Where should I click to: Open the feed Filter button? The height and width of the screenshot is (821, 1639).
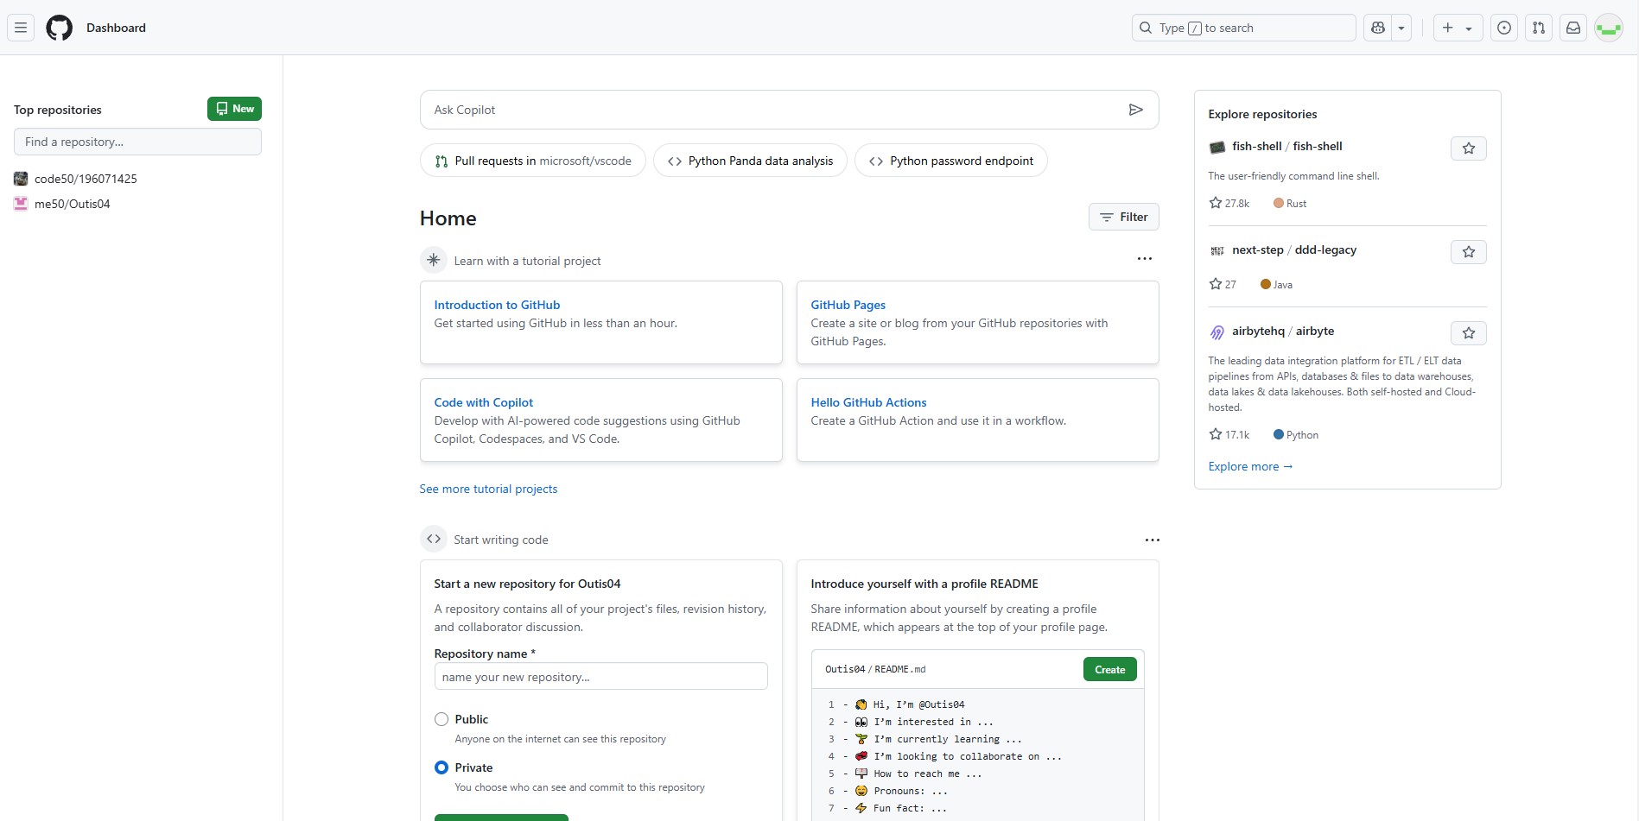[x=1123, y=217]
